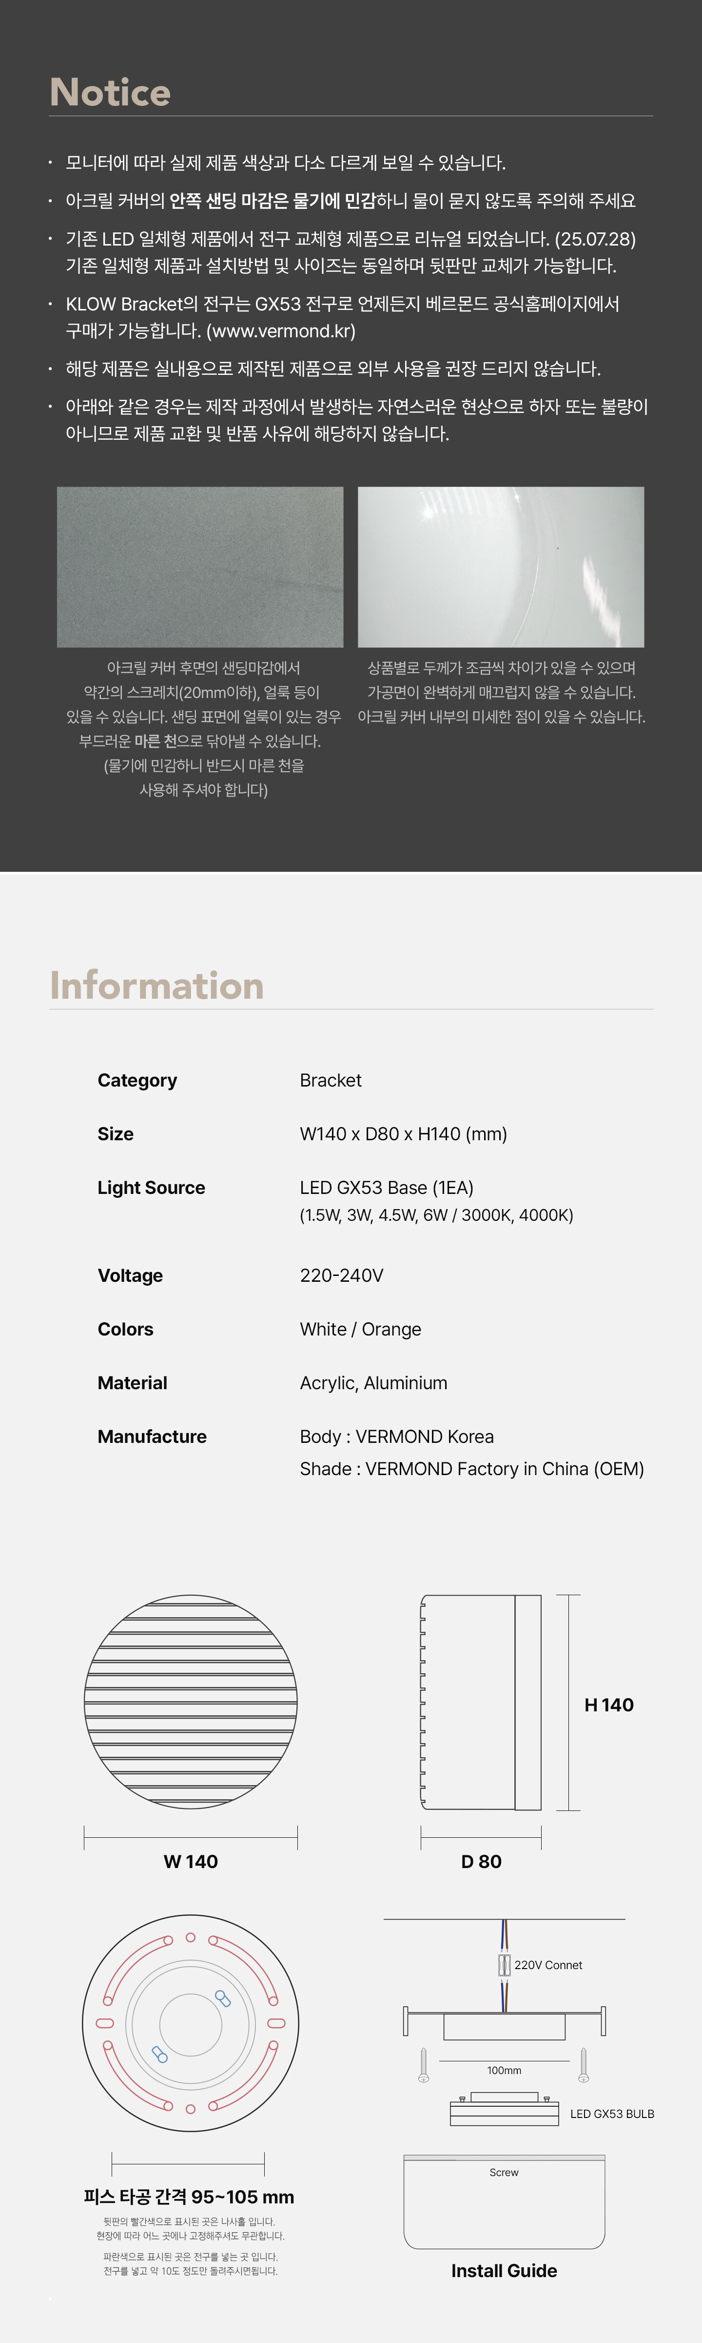Click the front view striped circle diagram

(191, 1702)
